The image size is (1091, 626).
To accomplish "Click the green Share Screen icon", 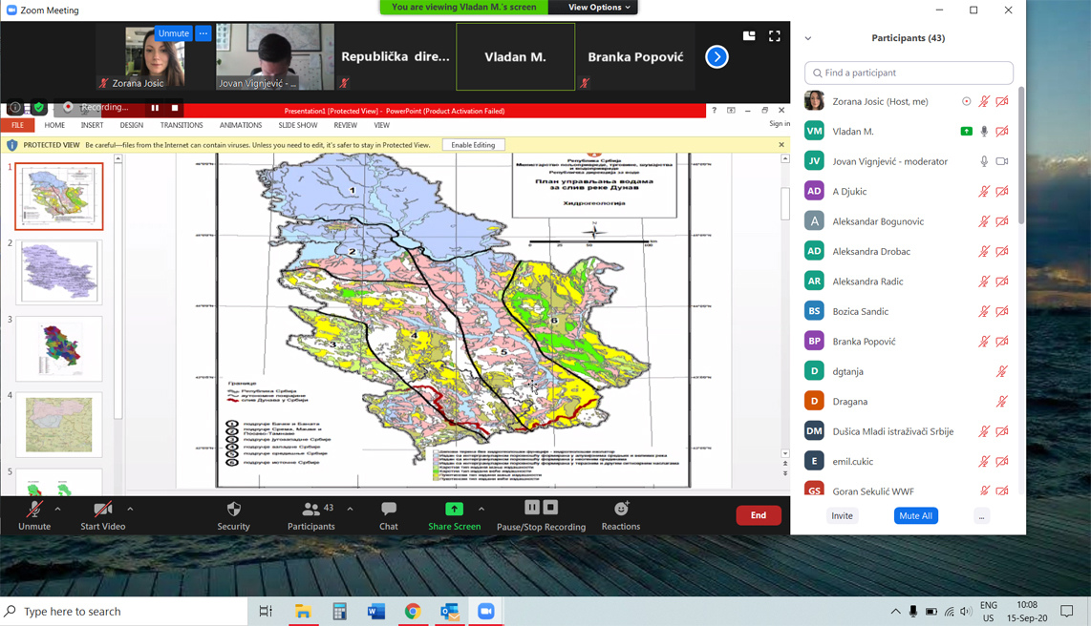I will click(454, 510).
